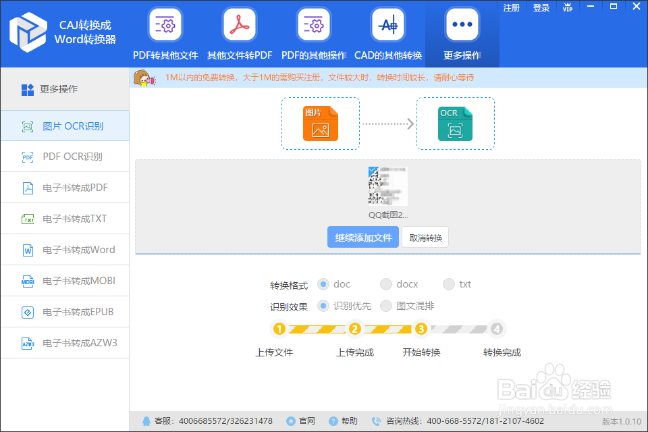The height and width of the screenshot is (432, 648).
Task: Uncheck the selected QQ截图 file checkbox
Action: [x=373, y=170]
